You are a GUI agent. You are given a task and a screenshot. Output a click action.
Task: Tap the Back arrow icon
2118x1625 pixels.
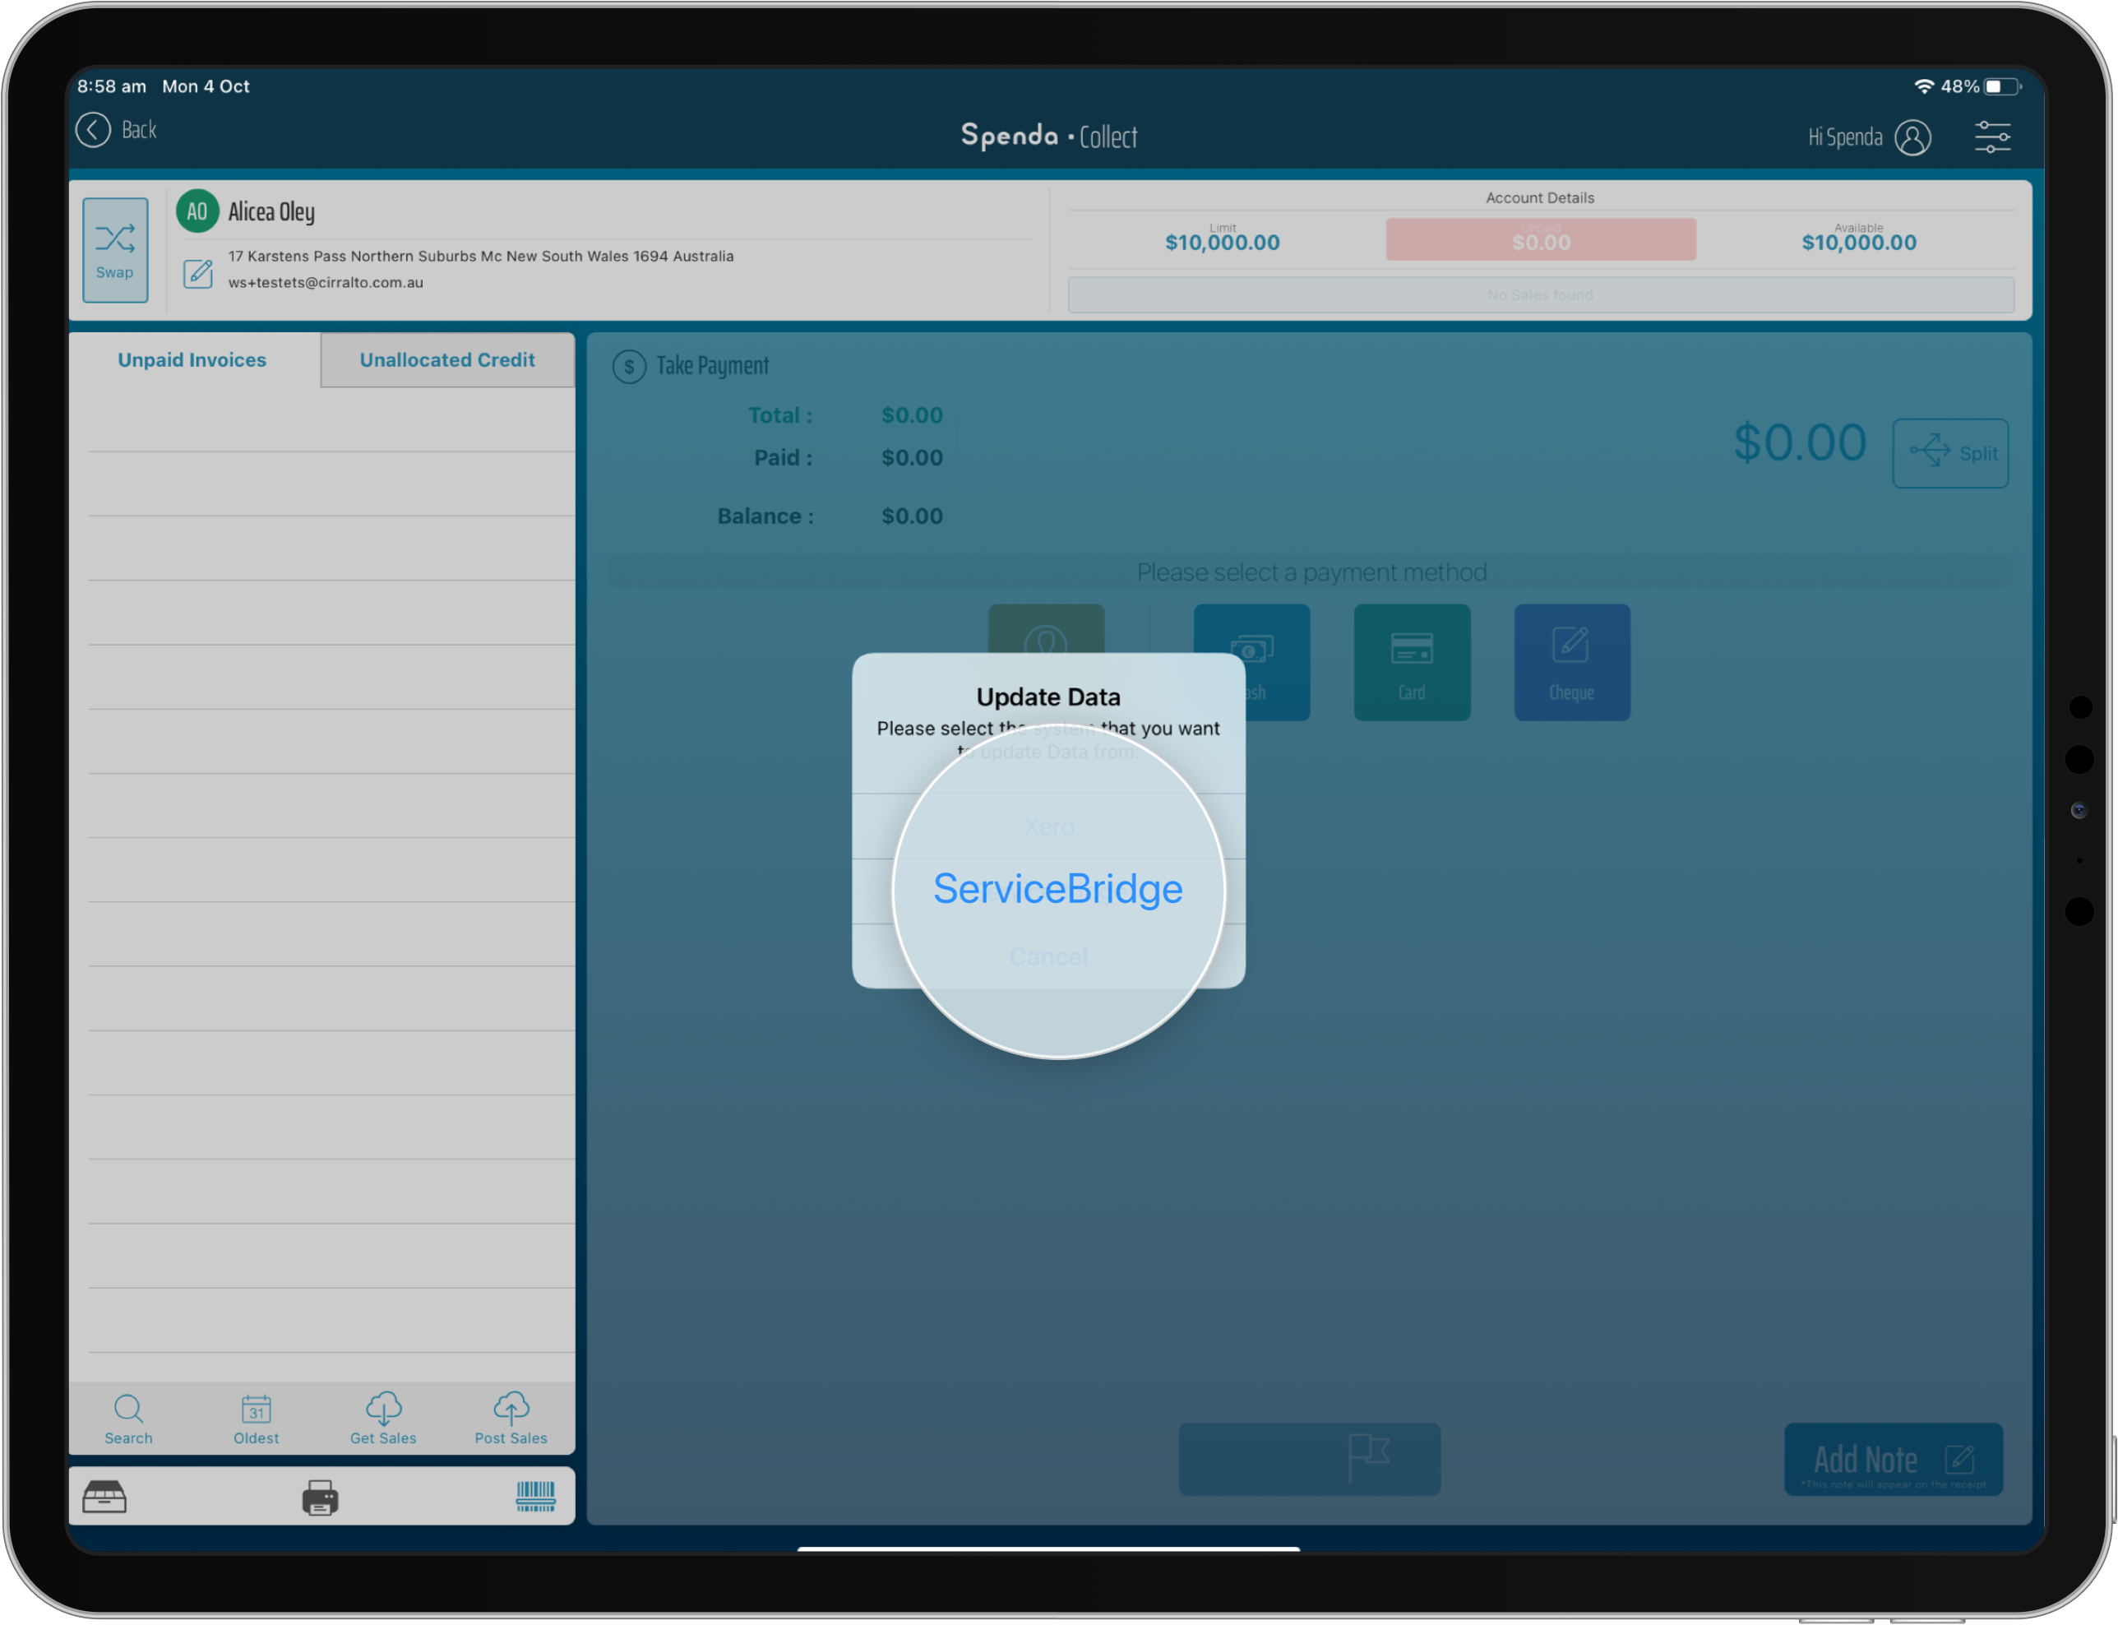point(93,130)
